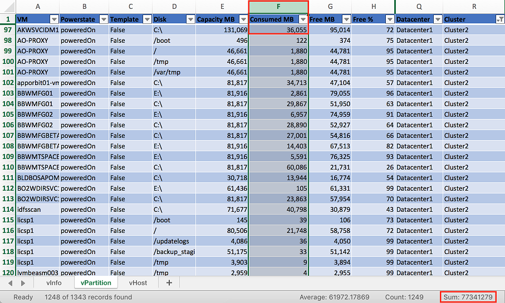The image size is (505, 303).
Task: Switch to the vInfo sheet tab
Action: [x=54, y=283]
